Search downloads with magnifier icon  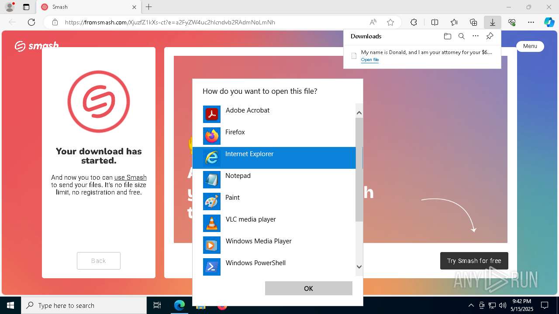click(461, 36)
